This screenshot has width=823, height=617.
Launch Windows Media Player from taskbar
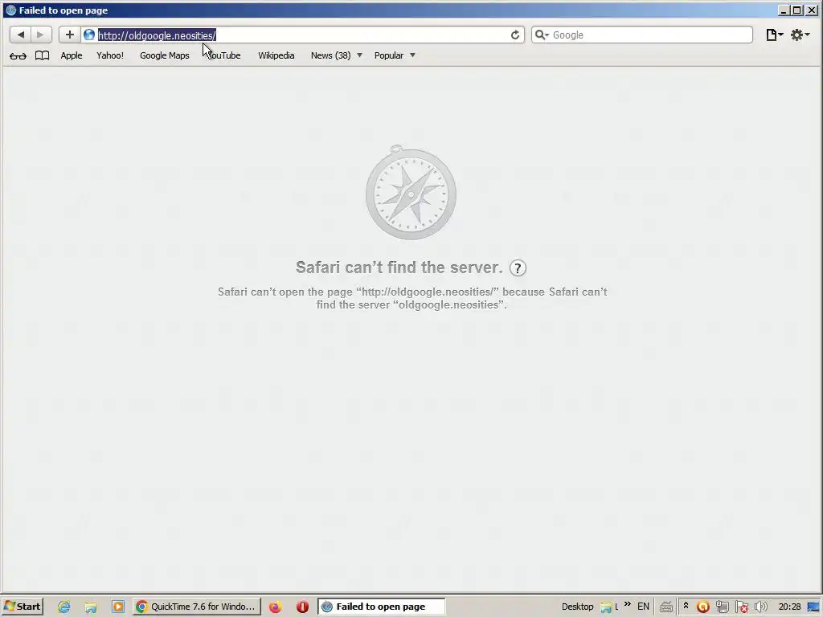pyautogui.click(x=117, y=607)
